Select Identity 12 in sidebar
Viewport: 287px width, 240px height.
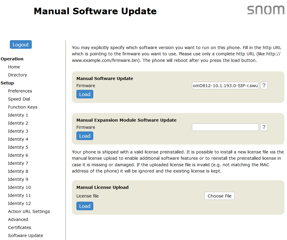click(19, 203)
